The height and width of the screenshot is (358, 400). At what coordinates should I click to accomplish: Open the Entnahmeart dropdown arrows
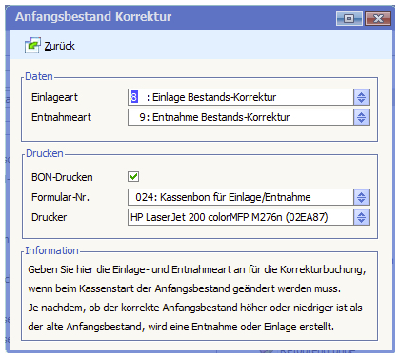(x=361, y=117)
